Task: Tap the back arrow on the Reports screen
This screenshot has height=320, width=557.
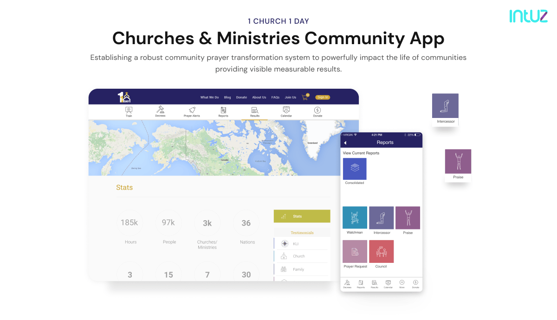Action: coord(345,143)
